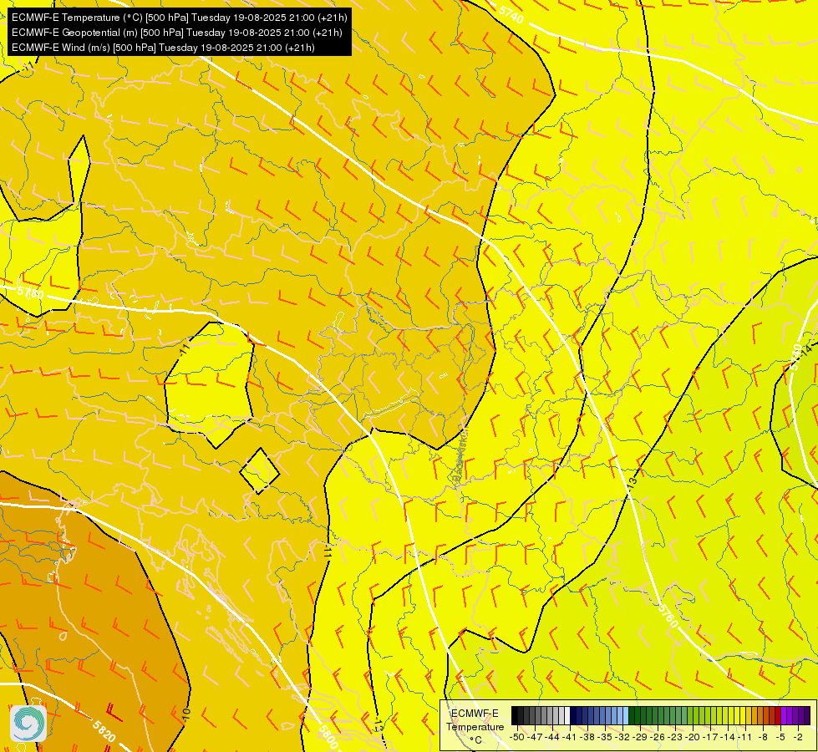Pick the black swatch at legend's cold end

coord(515,715)
